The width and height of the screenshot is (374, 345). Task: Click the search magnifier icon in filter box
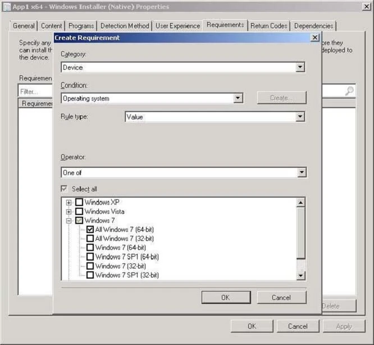point(349,91)
